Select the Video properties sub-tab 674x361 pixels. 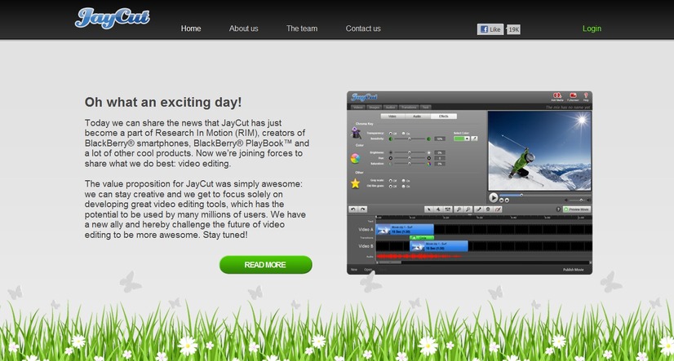pos(392,117)
